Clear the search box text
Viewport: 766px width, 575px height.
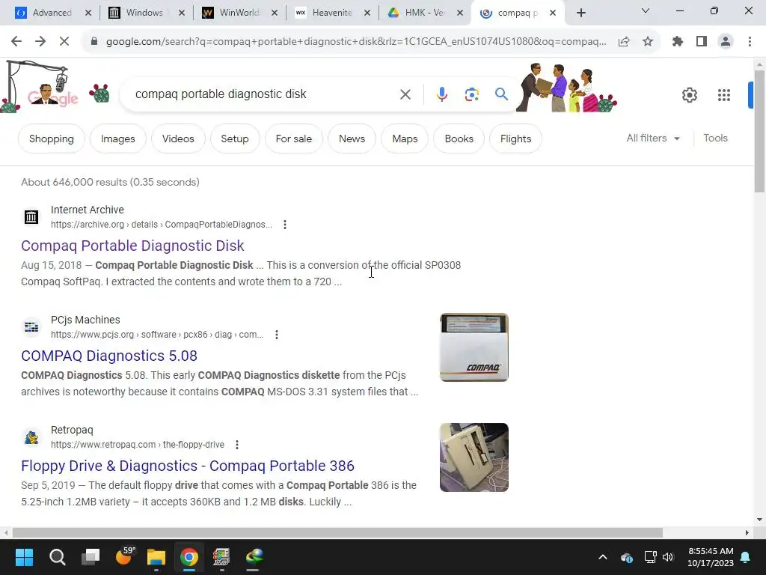point(405,94)
